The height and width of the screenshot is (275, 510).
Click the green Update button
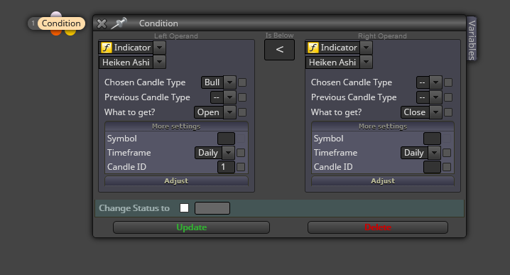(191, 227)
